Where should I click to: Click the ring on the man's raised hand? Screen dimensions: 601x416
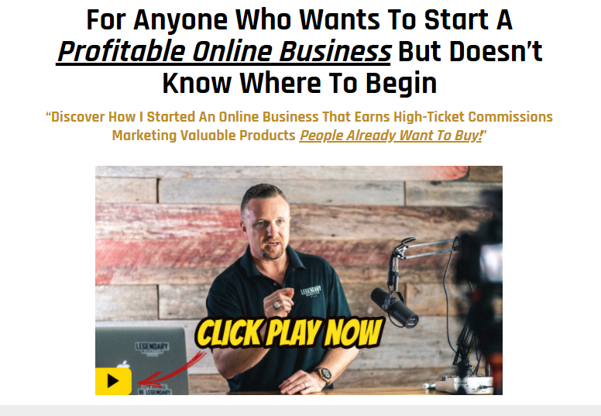point(276,305)
